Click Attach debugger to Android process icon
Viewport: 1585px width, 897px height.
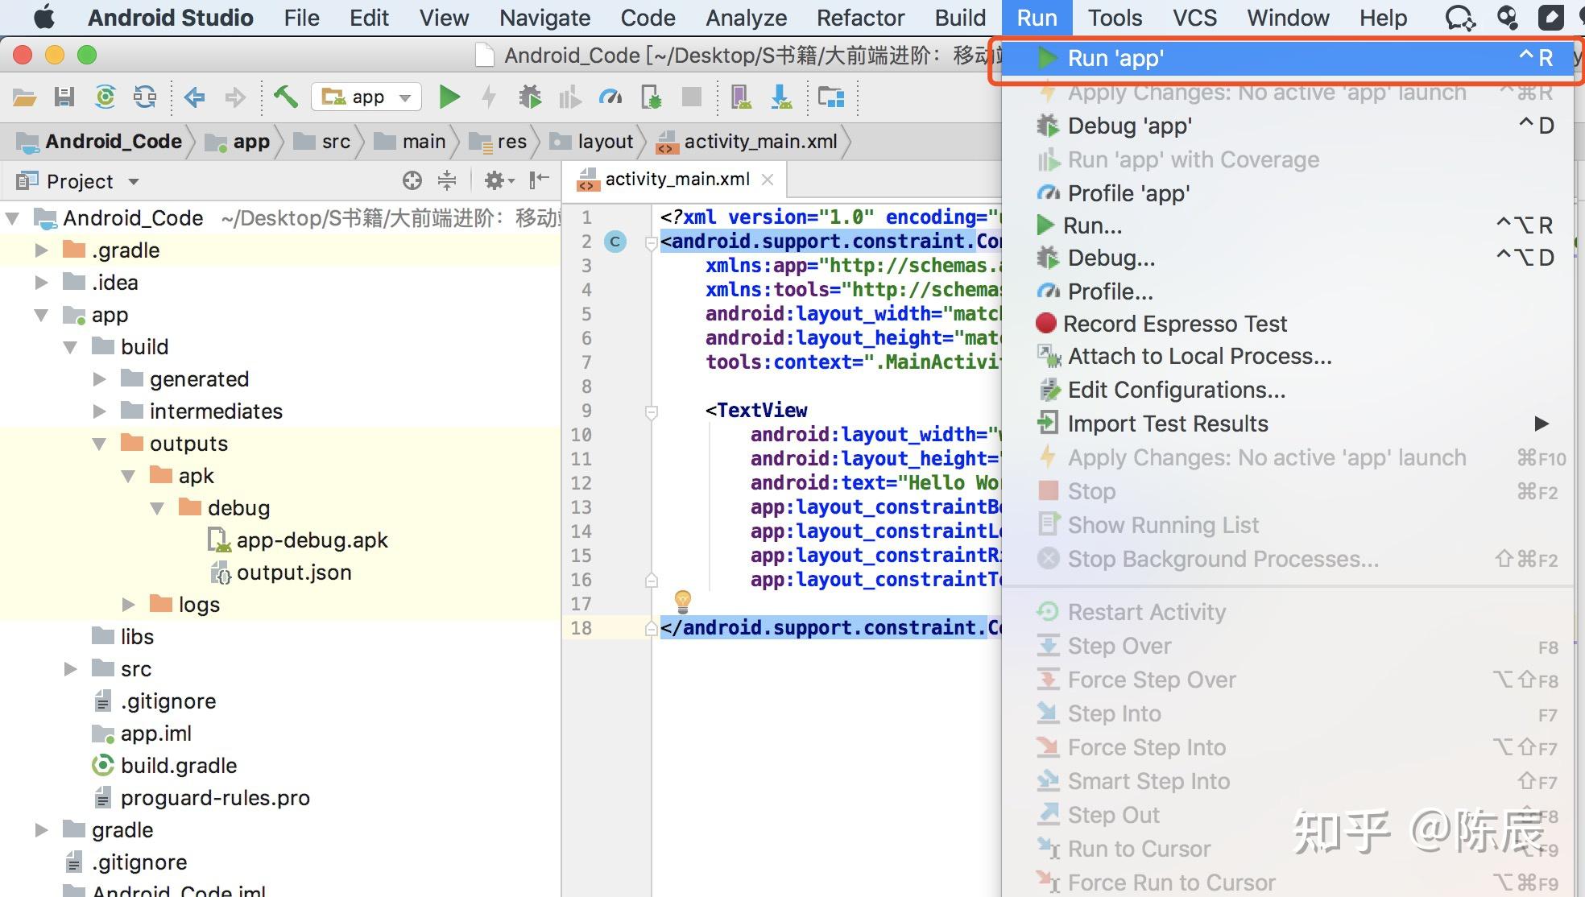[x=651, y=97]
